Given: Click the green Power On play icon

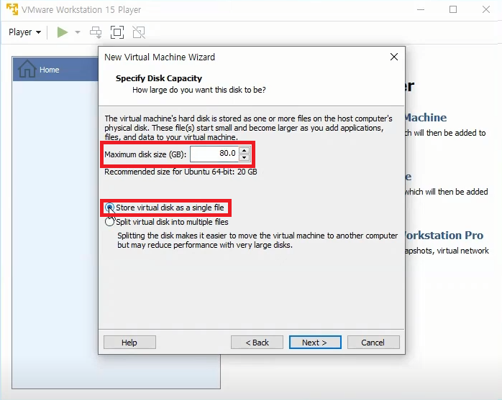Looking at the screenshot, I should tap(62, 32).
